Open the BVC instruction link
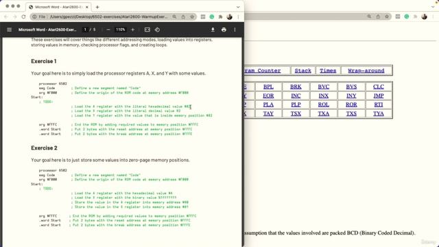 (x=323, y=87)
